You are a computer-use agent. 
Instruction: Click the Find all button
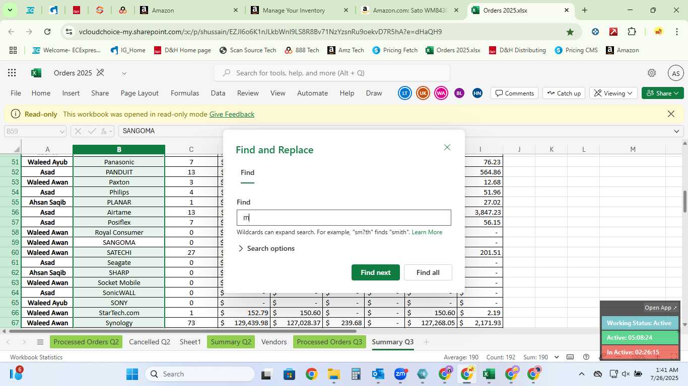[x=428, y=272]
